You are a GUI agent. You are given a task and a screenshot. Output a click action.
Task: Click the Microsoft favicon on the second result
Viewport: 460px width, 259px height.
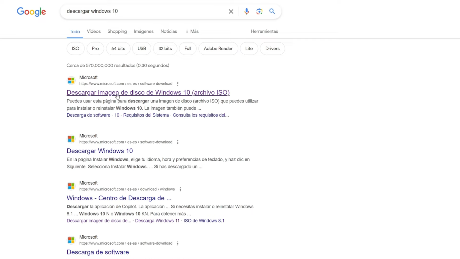(x=71, y=139)
